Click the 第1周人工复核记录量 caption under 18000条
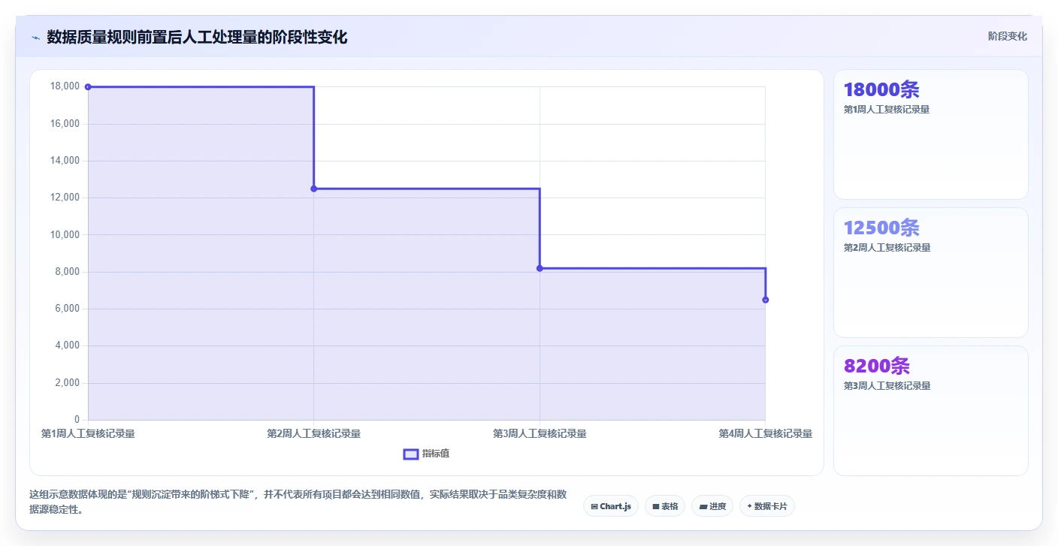Screen dimensions: 1058x546 point(887,110)
